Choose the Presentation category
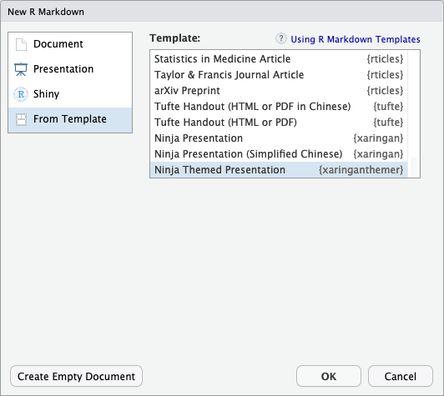The image size is (444, 396). [x=70, y=69]
